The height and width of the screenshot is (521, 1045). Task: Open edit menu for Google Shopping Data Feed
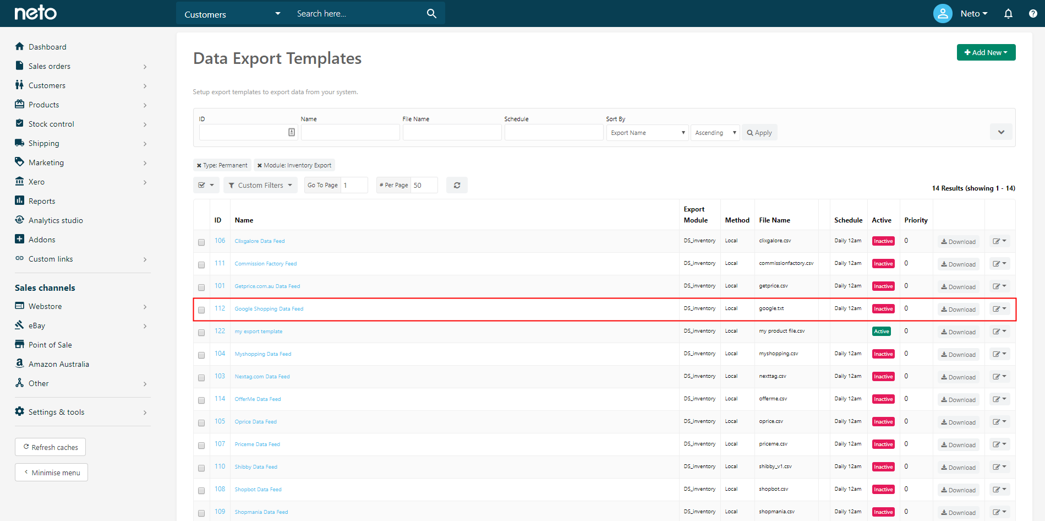[999, 309]
